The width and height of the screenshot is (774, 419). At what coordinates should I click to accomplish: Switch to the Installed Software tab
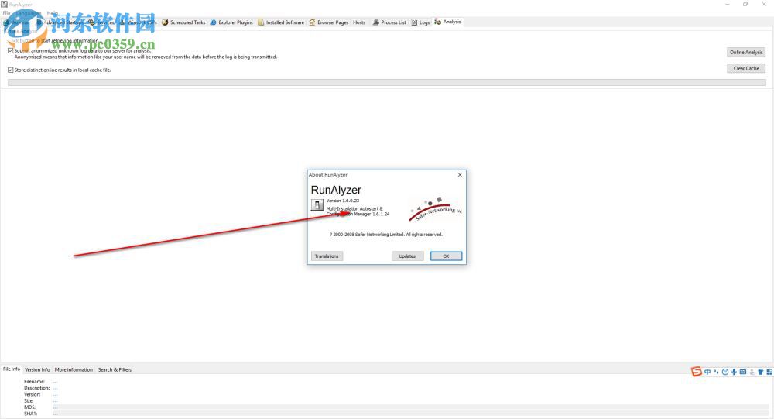pyautogui.click(x=281, y=22)
